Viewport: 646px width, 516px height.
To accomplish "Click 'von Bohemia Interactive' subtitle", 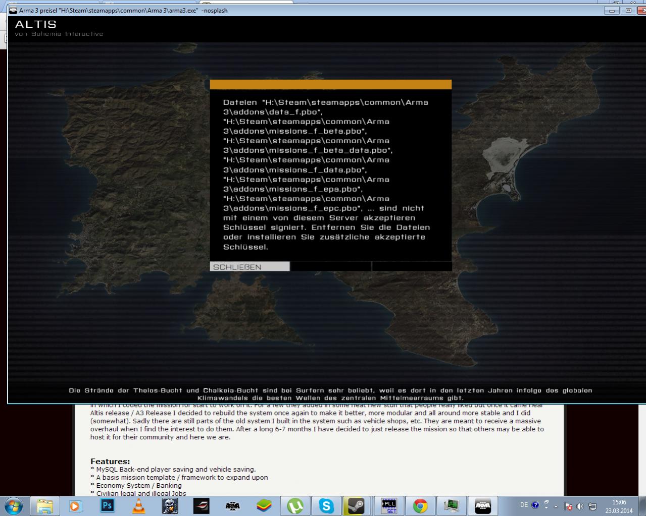I will pos(59,34).
